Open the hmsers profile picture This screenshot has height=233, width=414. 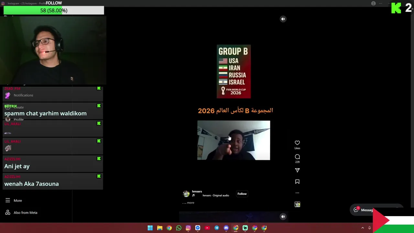point(186,194)
